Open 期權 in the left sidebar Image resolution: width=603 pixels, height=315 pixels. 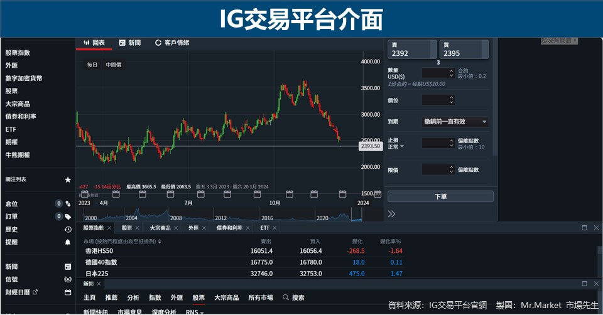[11, 142]
